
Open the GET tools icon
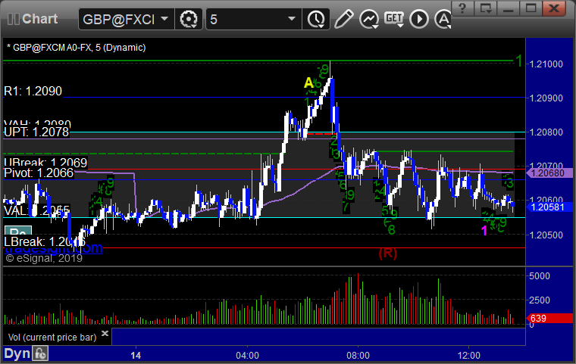[x=394, y=19]
